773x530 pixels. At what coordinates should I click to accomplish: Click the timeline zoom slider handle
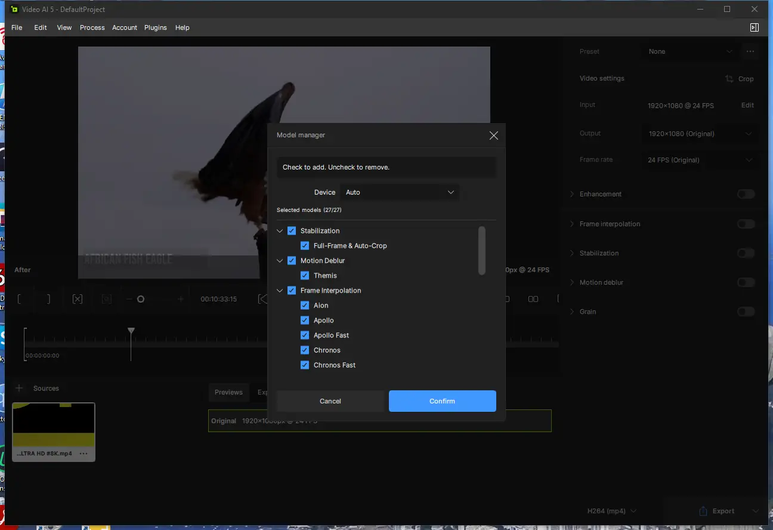click(x=141, y=299)
